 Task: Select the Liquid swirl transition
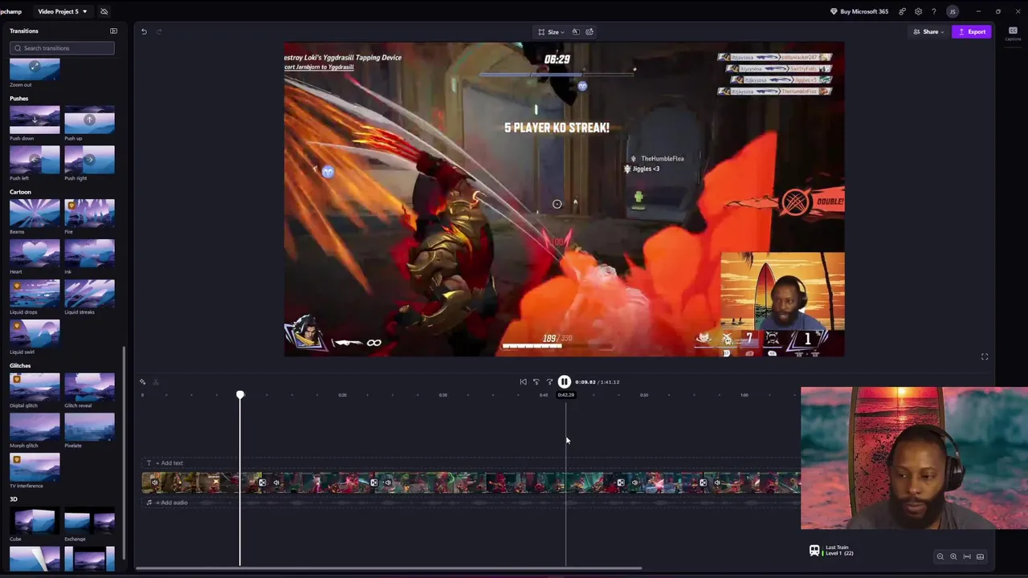35,333
